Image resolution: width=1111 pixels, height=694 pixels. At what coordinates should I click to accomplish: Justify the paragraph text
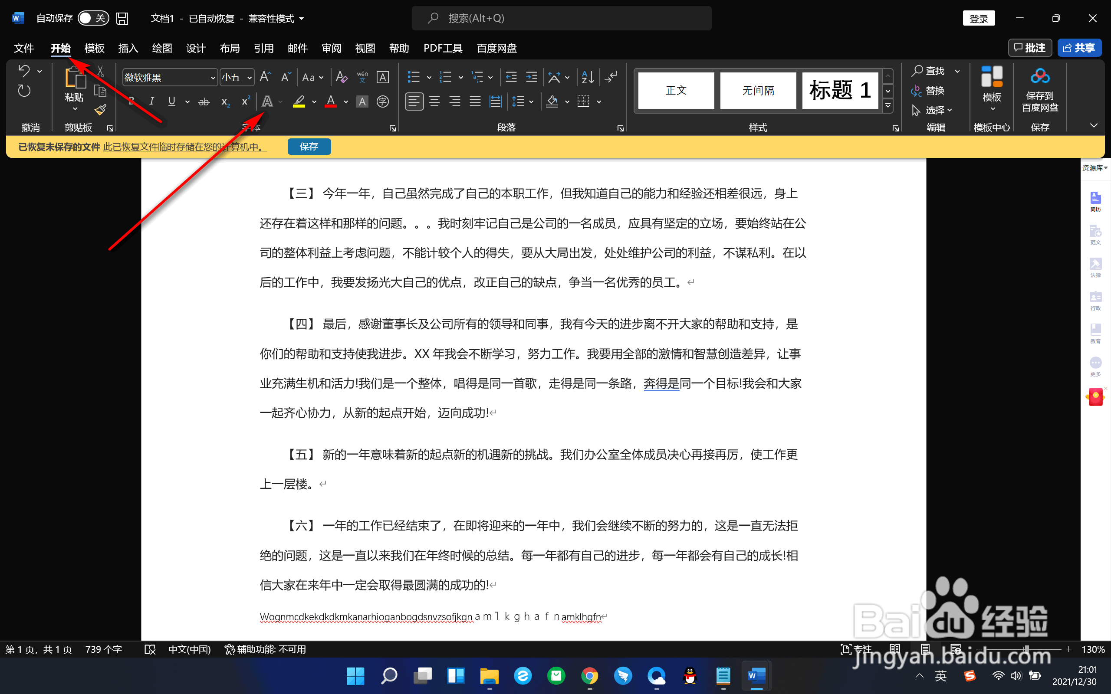tap(475, 101)
